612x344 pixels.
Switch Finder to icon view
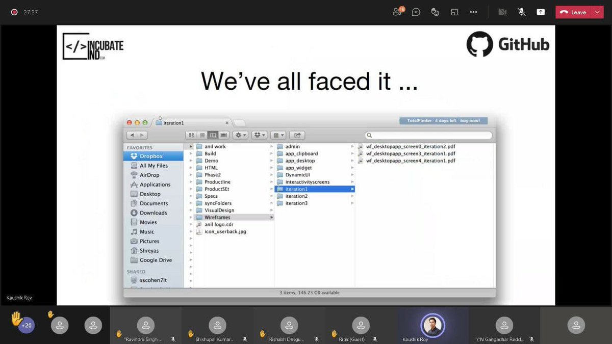[191, 135]
